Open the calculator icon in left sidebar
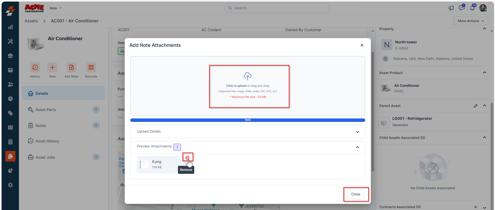 pos(10,142)
